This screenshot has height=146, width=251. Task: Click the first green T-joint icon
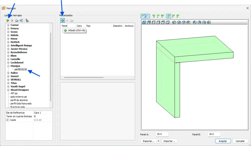pos(154,16)
